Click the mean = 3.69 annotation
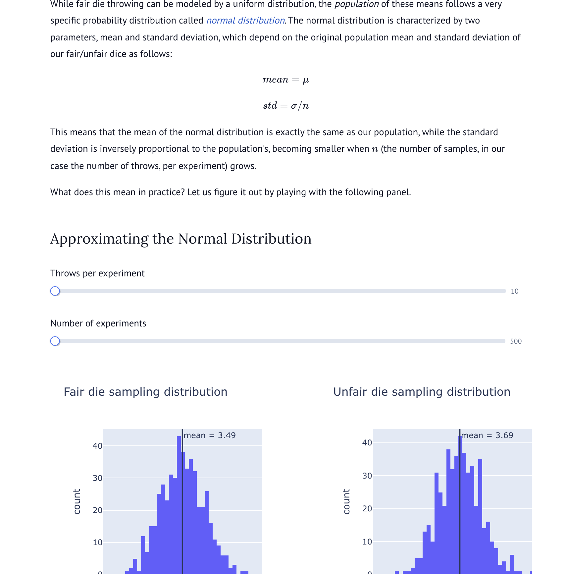Viewport: 567px width, 574px height. click(x=488, y=435)
